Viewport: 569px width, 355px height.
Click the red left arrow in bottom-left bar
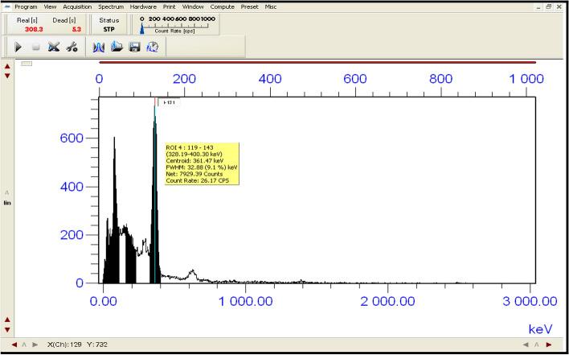[14, 345]
